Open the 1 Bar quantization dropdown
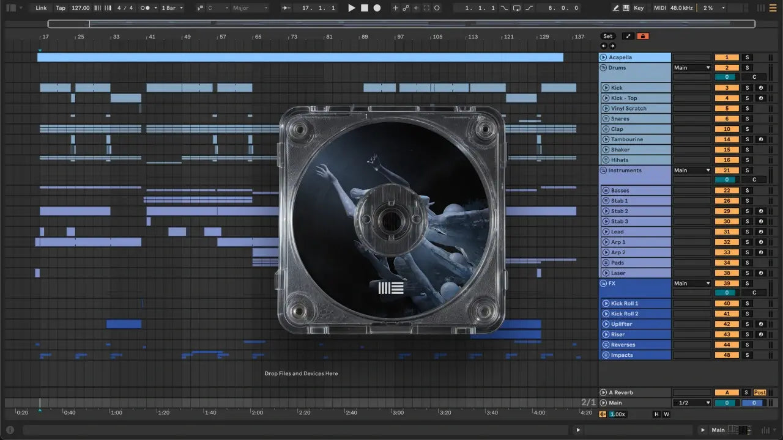Viewport: 783px width, 440px height. click(172, 8)
